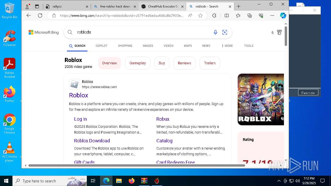Add this page to favorites star

pyautogui.click(x=200, y=16)
